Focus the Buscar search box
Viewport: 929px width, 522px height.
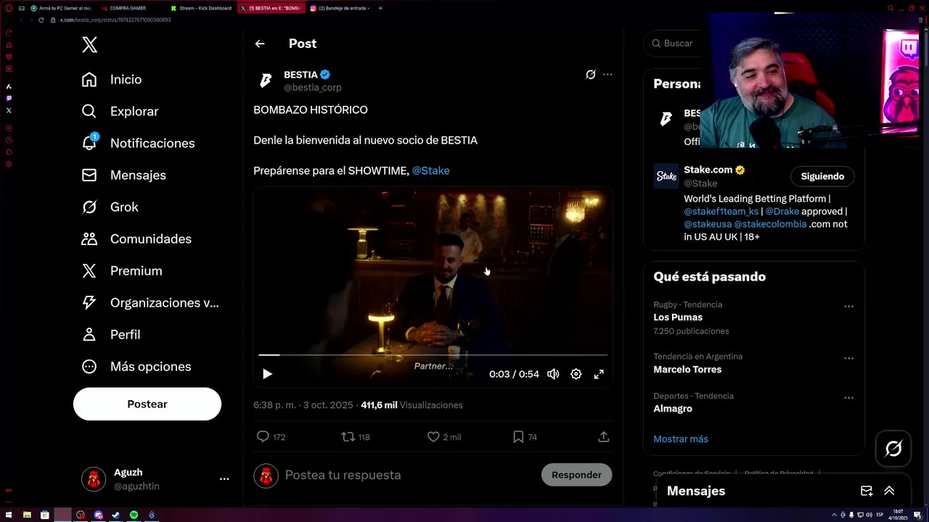(x=671, y=43)
